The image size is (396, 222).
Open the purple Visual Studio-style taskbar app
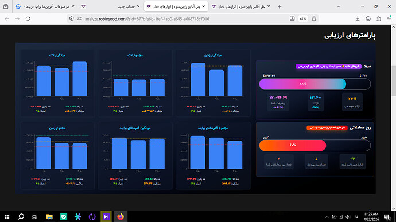(x=106, y=216)
